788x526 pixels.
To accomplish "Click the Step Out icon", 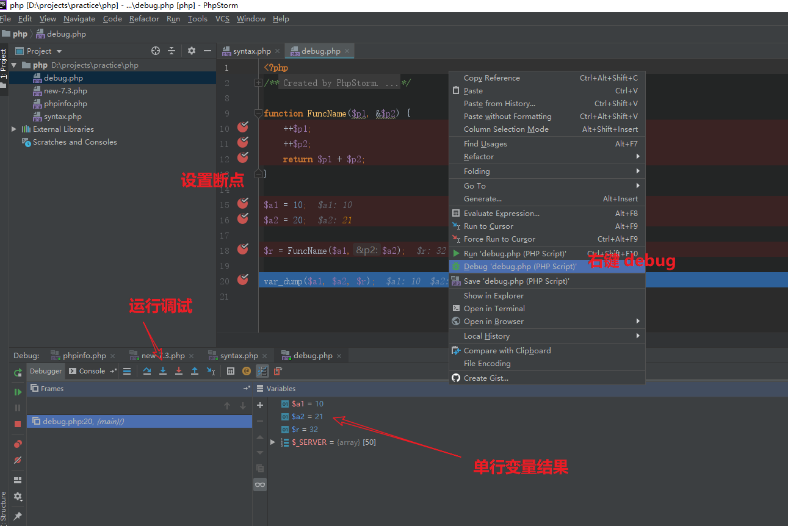I will coord(195,370).
